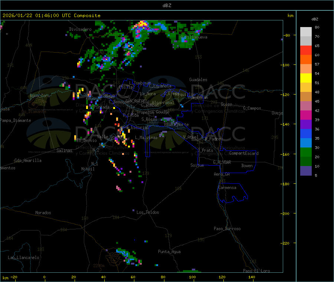This screenshot has width=334, height=282.
Task: Click the 'Salinas' map label
Action: (64, 150)
